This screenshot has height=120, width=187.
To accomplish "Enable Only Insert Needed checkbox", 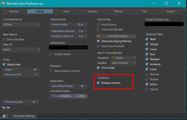I will pos(98,30).
